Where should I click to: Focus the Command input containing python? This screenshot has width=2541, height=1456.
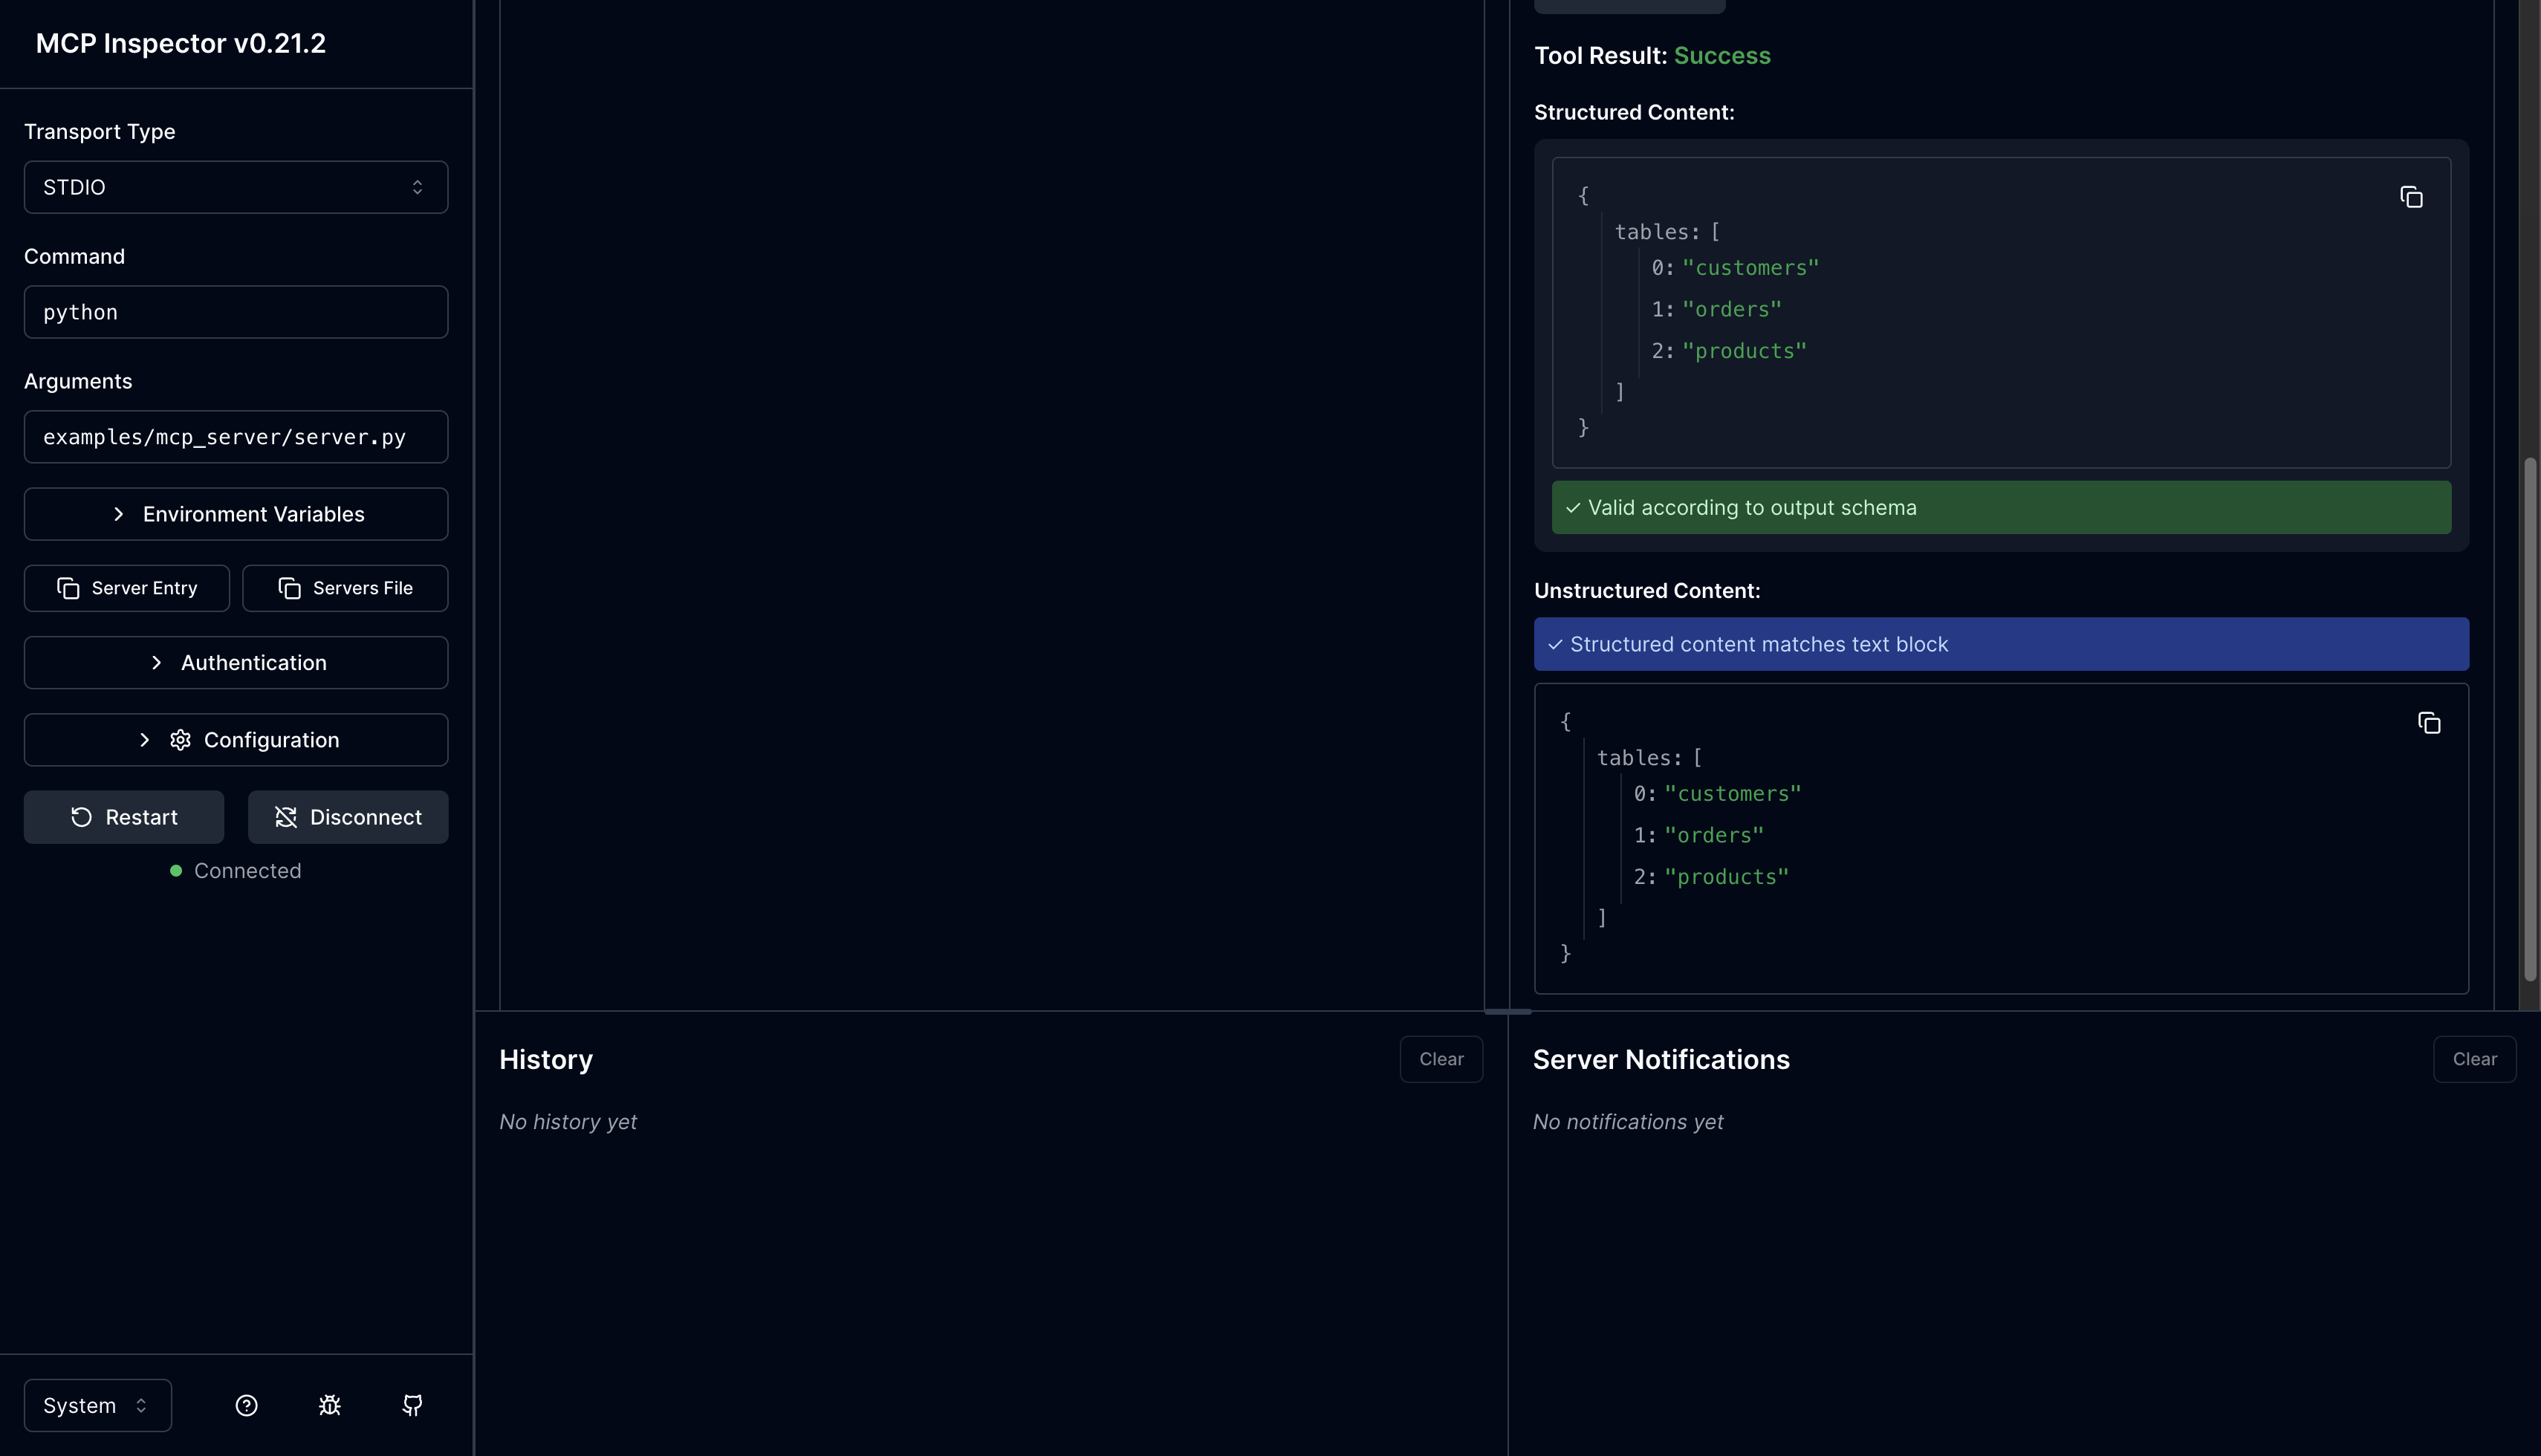coord(236,312)
